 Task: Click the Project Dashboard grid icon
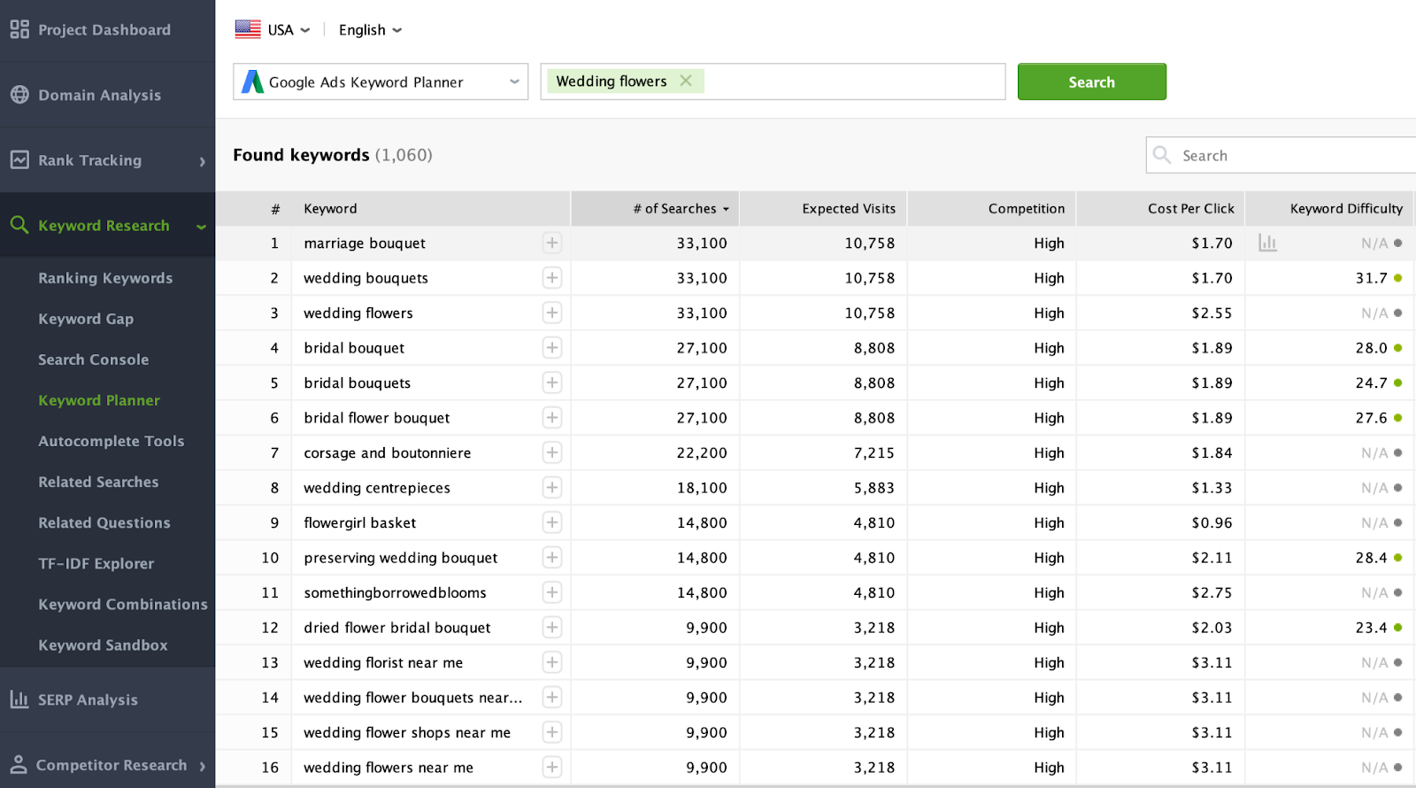(x=19, y=29)
